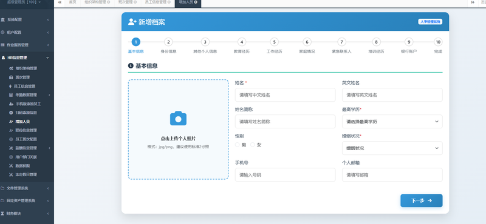The image size is (486, 224).
Task: Go to step 4 教育经历
Action: pyautogui.click(x=241, y=42)
